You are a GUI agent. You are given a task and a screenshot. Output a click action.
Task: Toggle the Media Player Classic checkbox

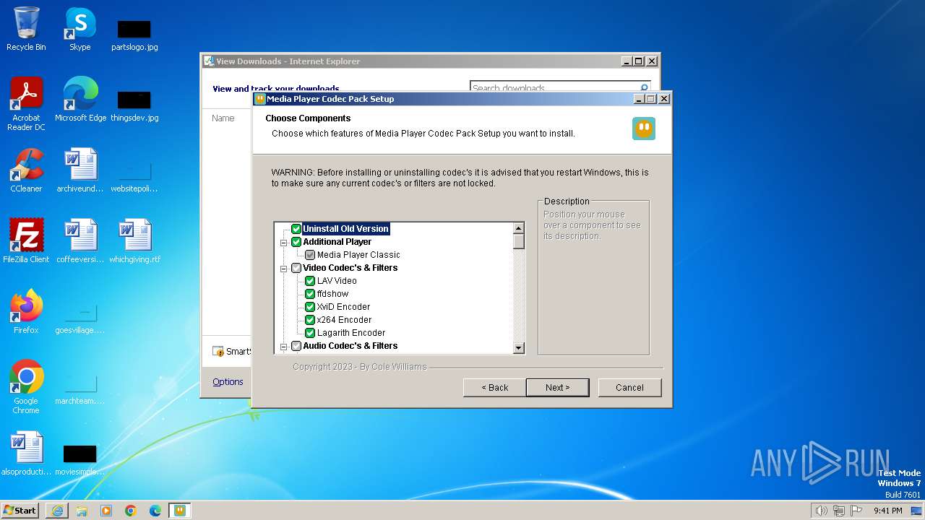click(x=310, y=255)
